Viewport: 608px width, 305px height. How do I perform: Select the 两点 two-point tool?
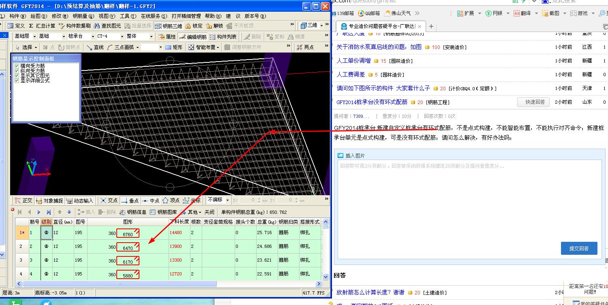[x=306, y=47]
